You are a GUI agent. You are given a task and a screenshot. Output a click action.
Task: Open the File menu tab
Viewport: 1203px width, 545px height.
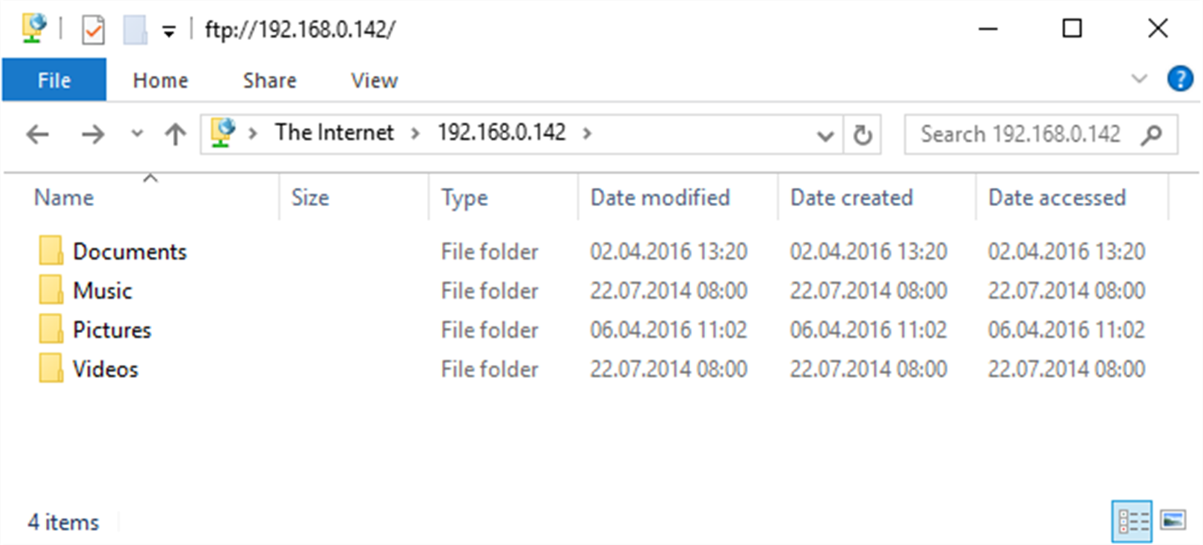tap(54, 80)
